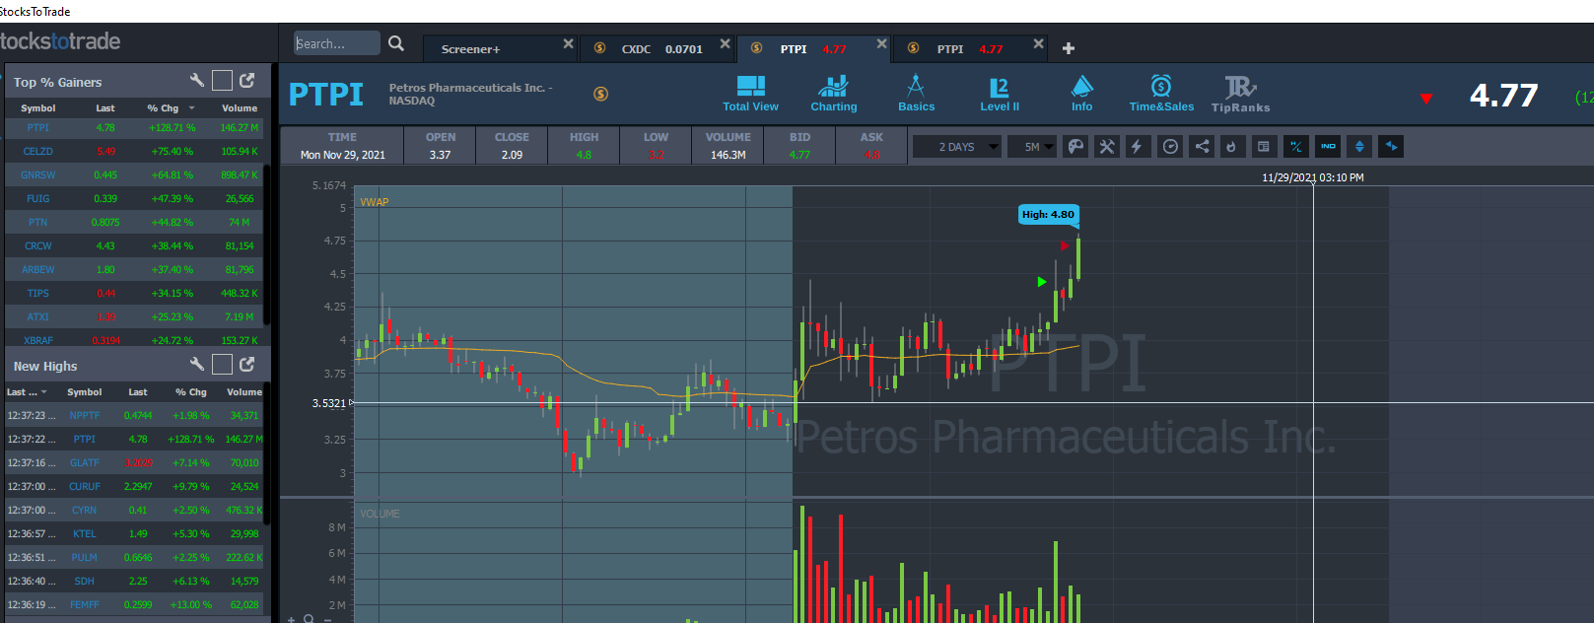Click the VWAP indicator label
Viewport: 1594px width, 623px height.
point(375,202)
